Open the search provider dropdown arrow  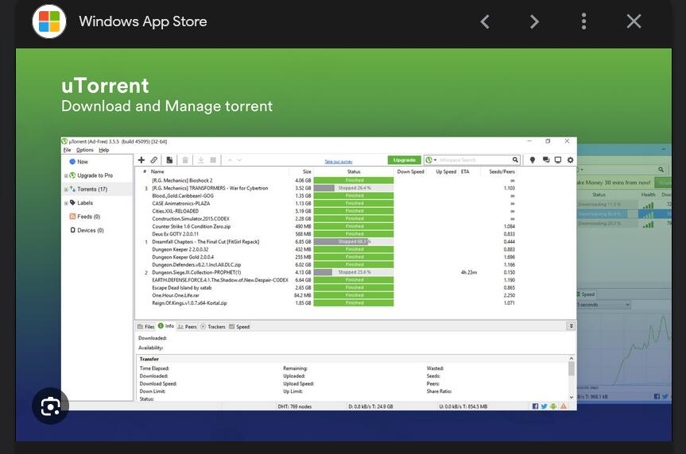point(435,160)
